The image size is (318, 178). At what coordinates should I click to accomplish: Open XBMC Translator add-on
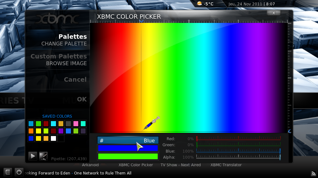click(x=226, y=165)
